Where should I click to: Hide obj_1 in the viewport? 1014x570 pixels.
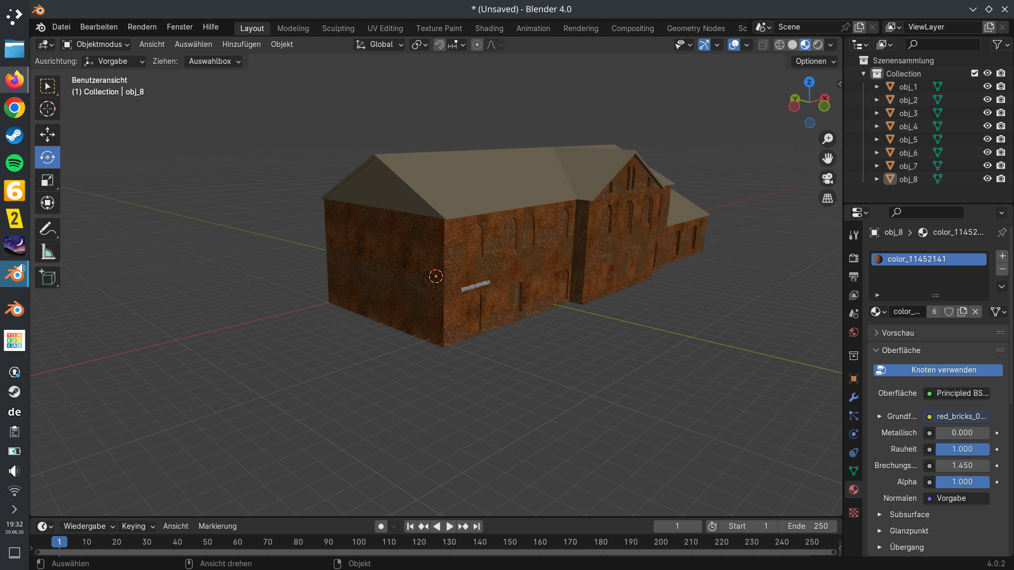[x=987, y=87]
